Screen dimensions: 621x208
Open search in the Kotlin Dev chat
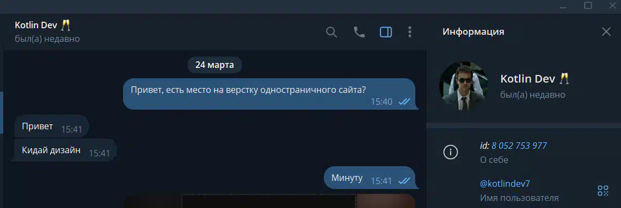click(331, 32)
